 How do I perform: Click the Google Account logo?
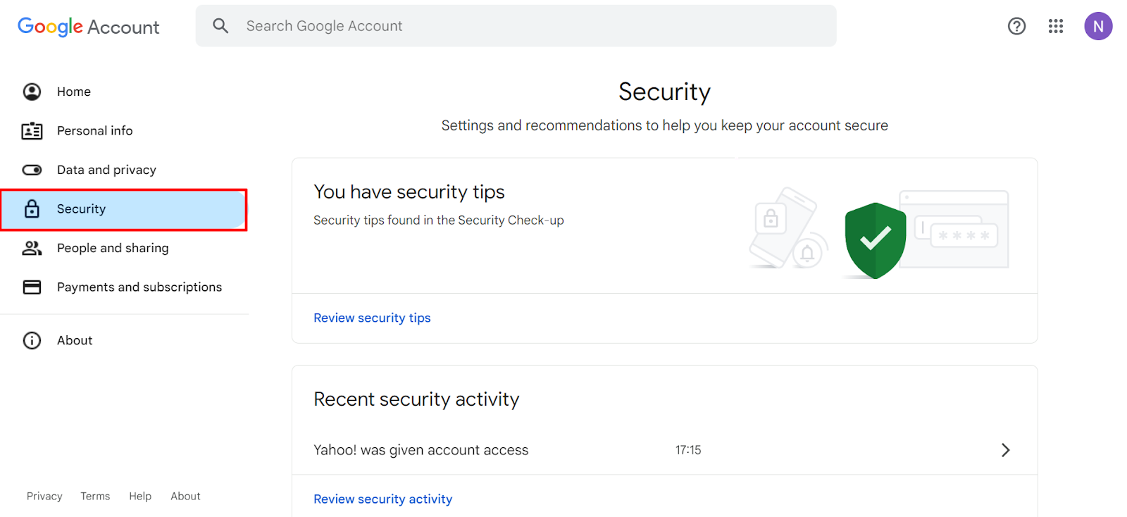pyautogui.click(x=89, y=27)
